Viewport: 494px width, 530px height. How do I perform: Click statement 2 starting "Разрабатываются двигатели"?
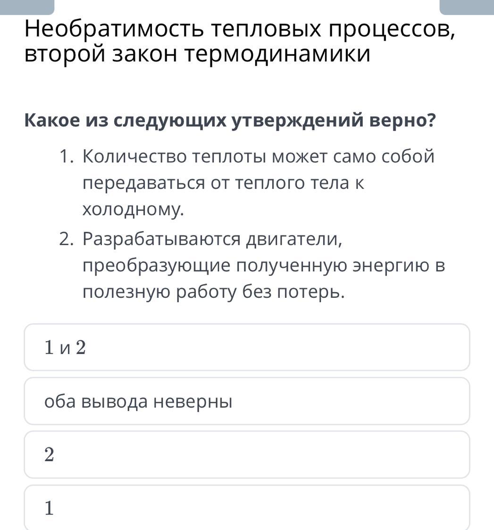point(212,239)
